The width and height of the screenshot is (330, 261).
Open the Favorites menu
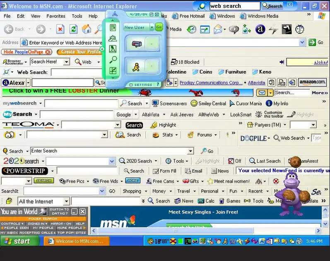(55, 16)
